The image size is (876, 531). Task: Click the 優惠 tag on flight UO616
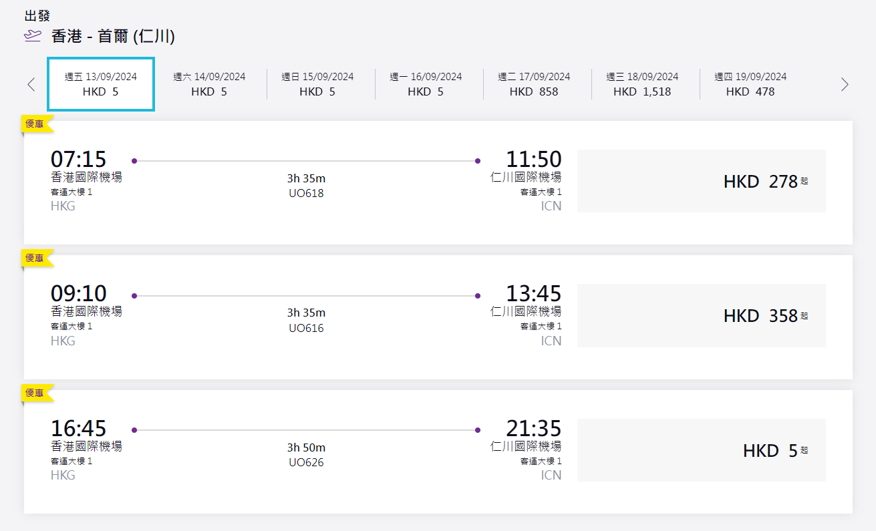[35, 258]
